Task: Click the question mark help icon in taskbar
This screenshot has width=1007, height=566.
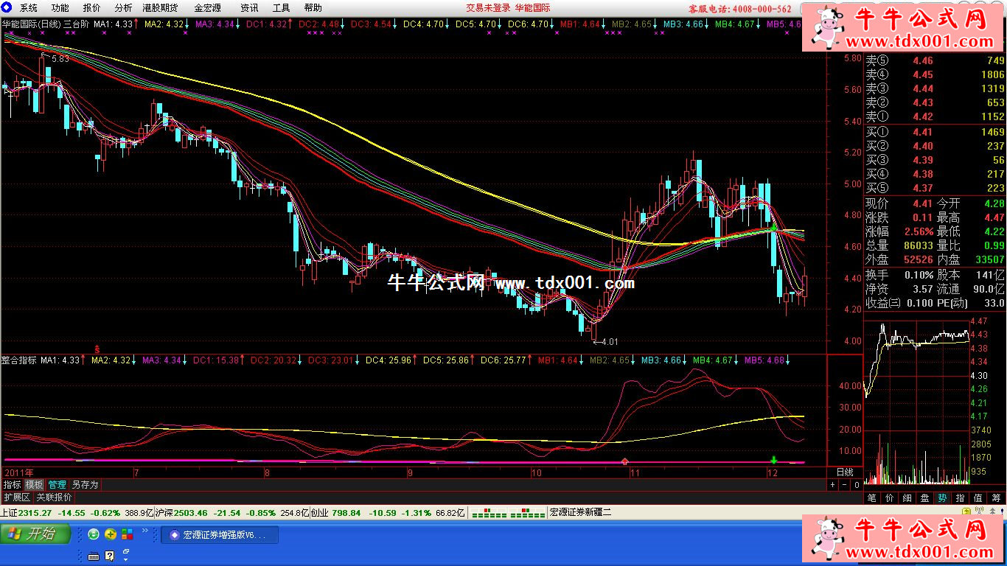Action: pos(110,555)
